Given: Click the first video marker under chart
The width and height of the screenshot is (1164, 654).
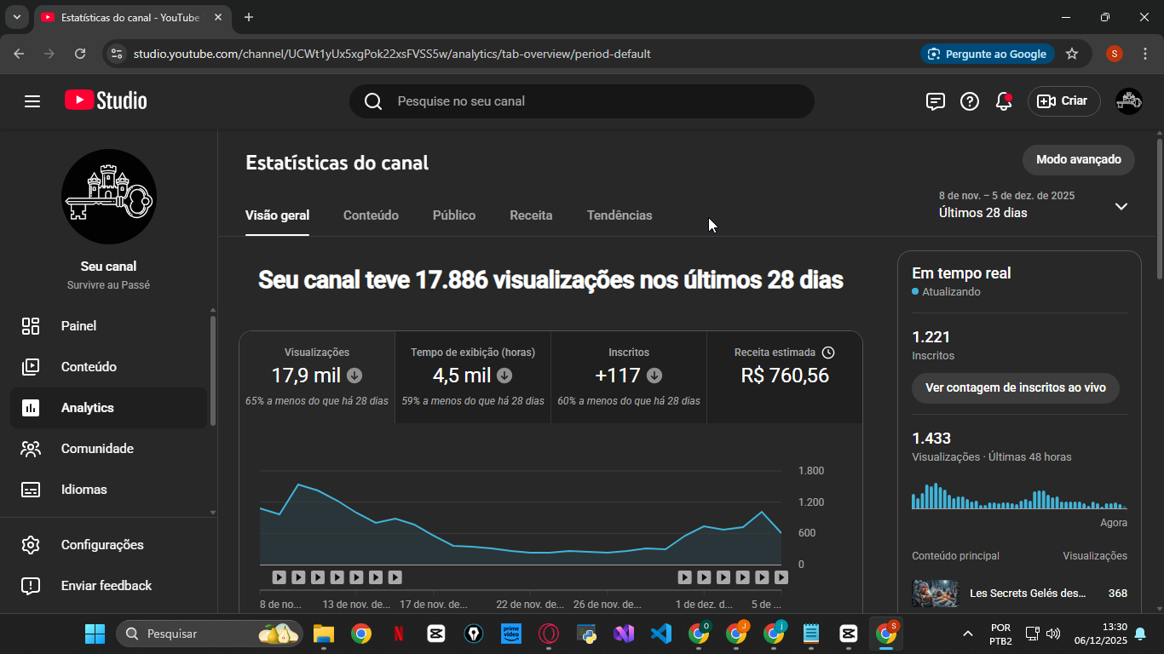Looking at the screenshot, I should [x=279, y=577].
